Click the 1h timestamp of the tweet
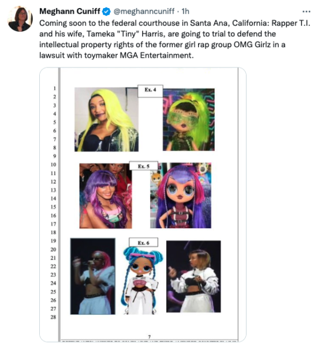317x346 pixels. coord(185,12)
